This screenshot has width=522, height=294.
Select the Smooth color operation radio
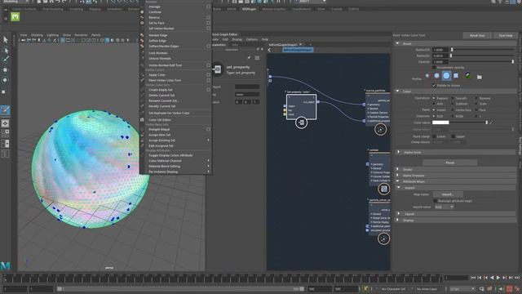453,98
